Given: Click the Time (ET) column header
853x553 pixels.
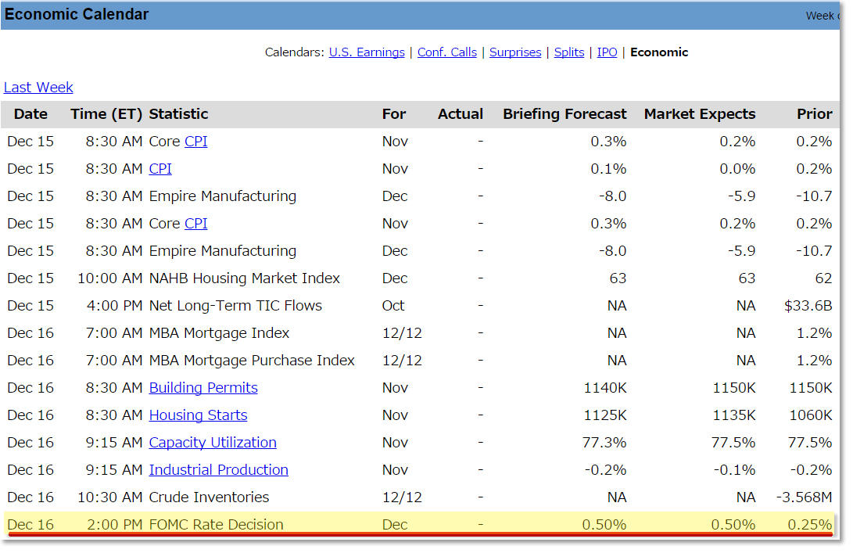Looking at the screenshot, I should click(106, 113).
